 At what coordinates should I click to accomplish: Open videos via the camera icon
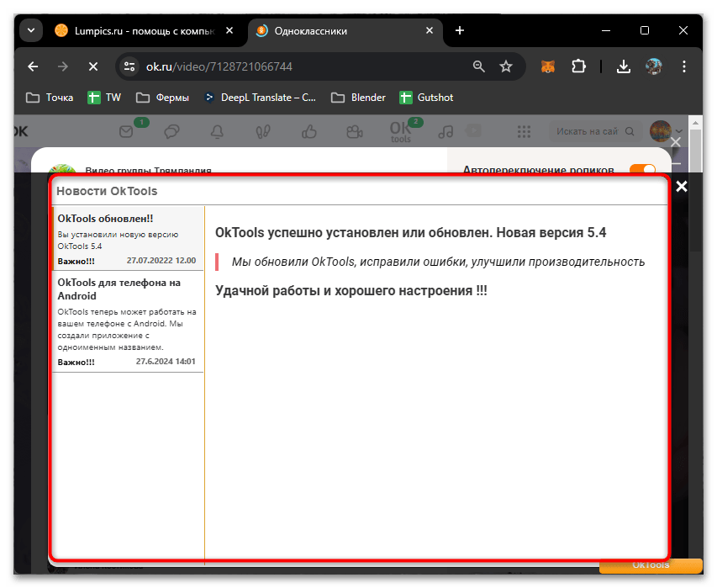coord(356,131)
